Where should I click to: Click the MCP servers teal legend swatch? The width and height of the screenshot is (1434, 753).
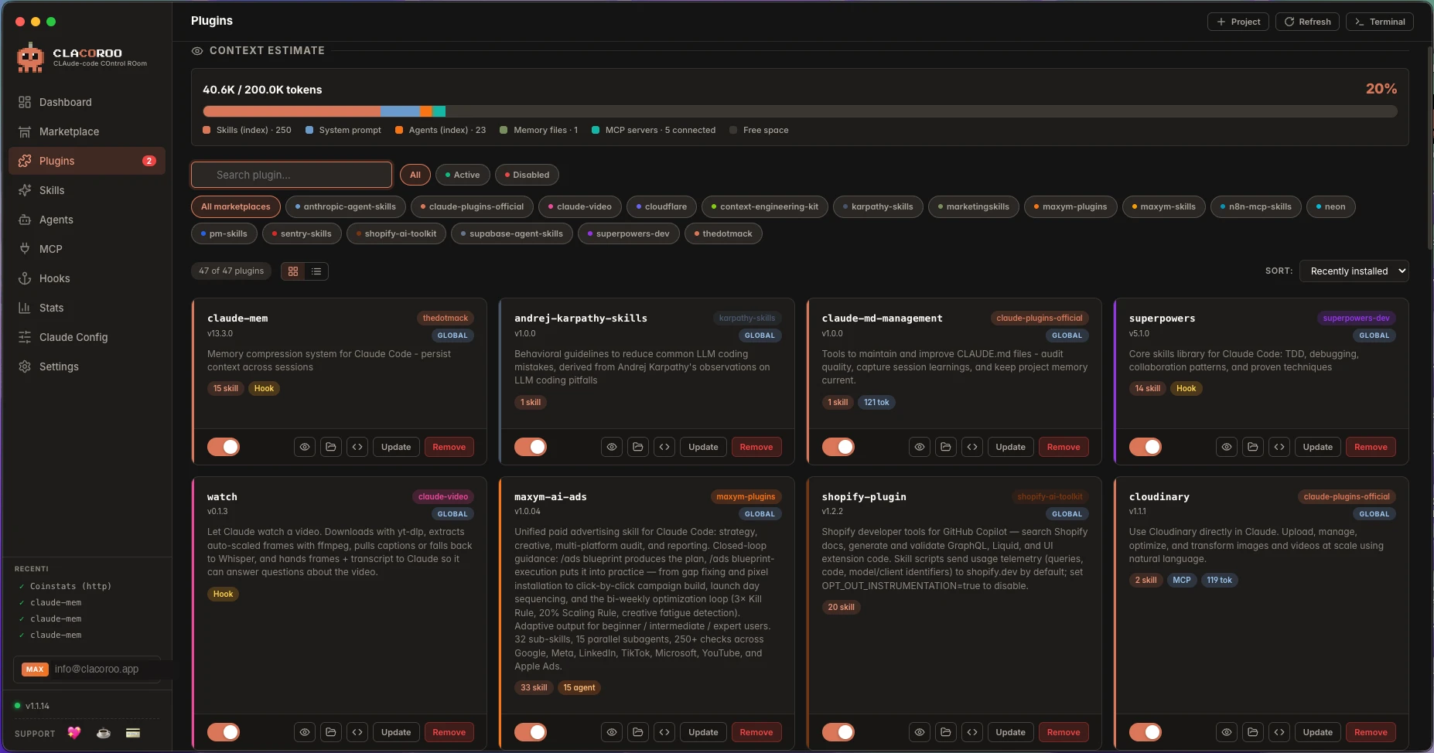coord(596,130)
